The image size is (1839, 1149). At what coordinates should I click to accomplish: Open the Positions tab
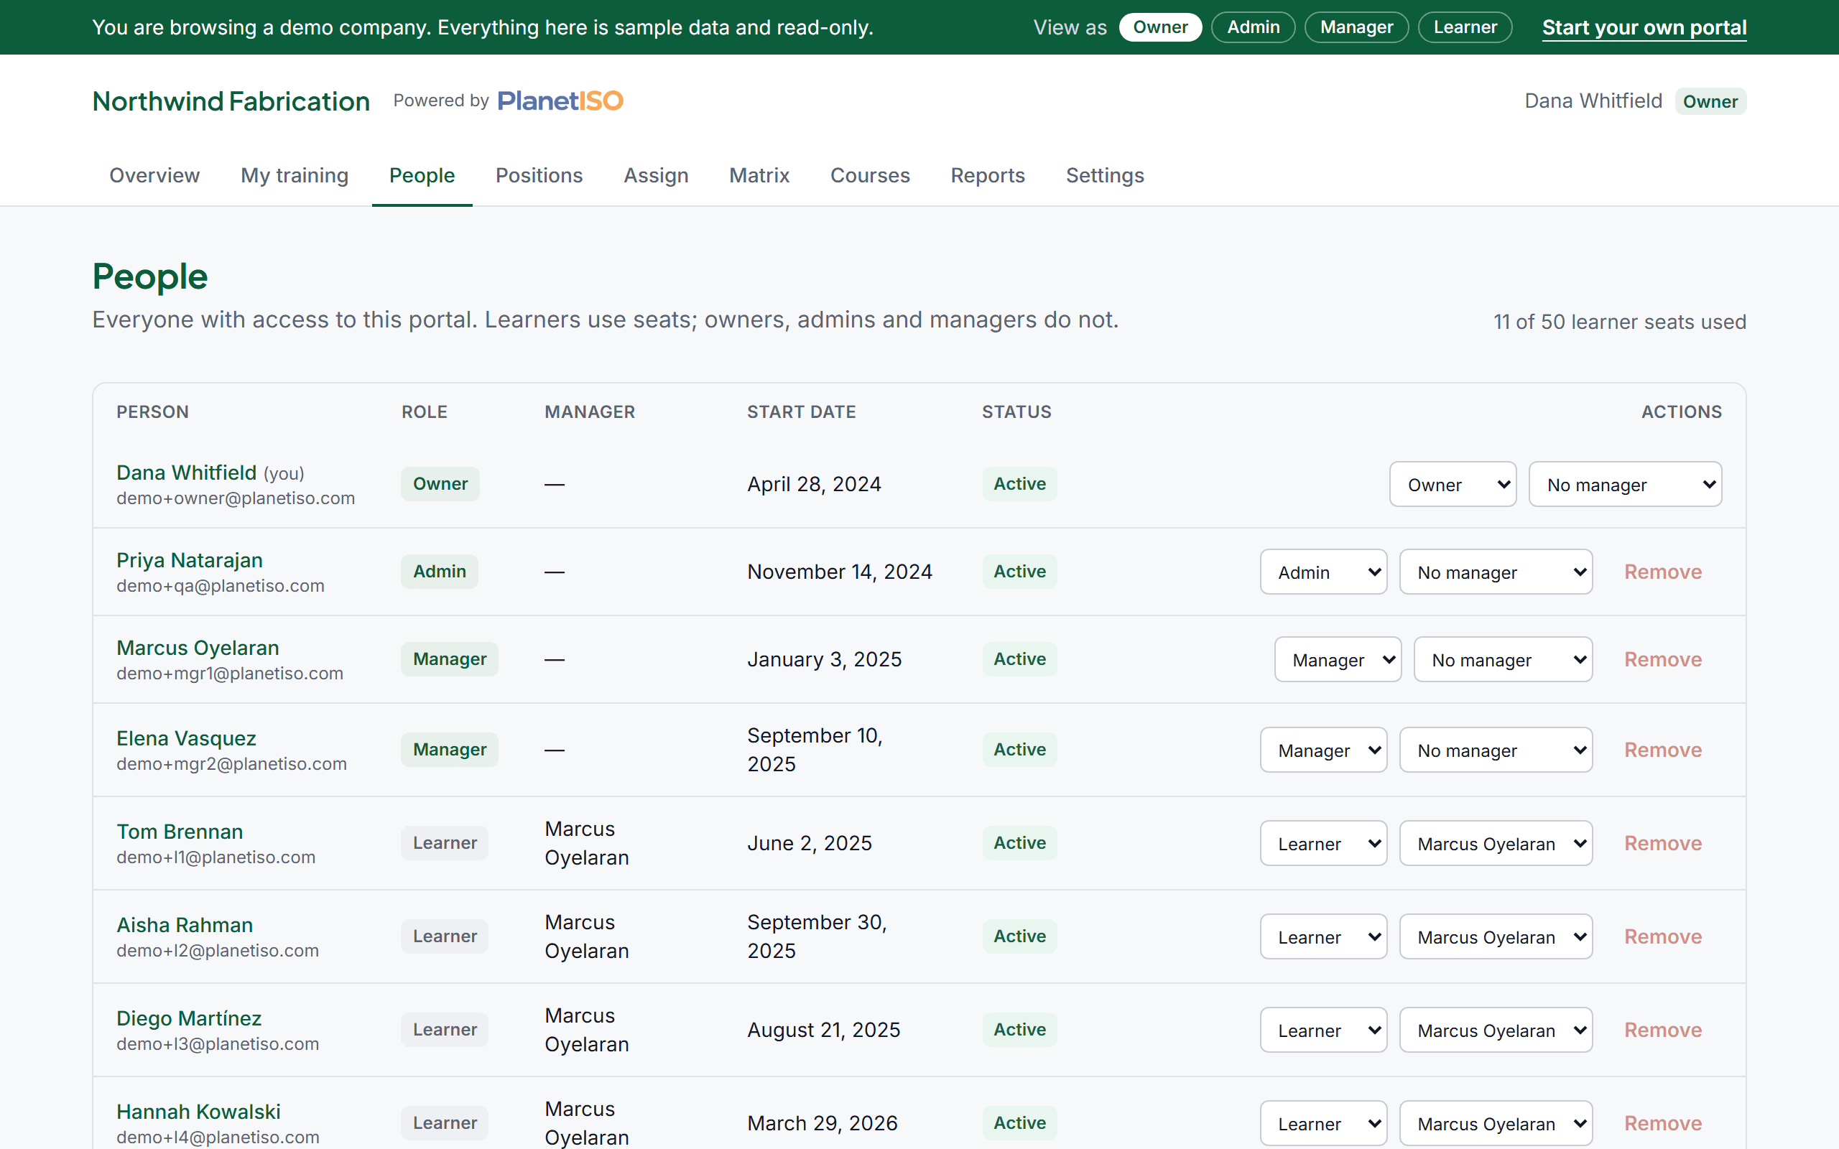(x=539, y=175)
